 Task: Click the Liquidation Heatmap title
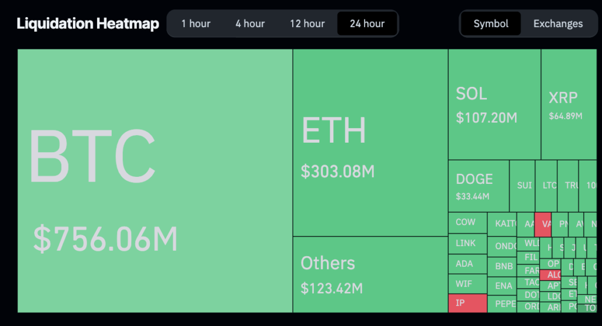(88, 24)
